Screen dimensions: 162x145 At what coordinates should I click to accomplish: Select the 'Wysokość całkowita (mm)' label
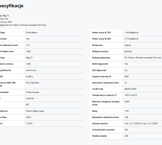click(x=105, y=117)
